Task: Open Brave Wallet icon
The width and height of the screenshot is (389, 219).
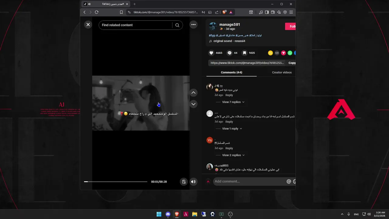Action: click(x=273, y=12)
